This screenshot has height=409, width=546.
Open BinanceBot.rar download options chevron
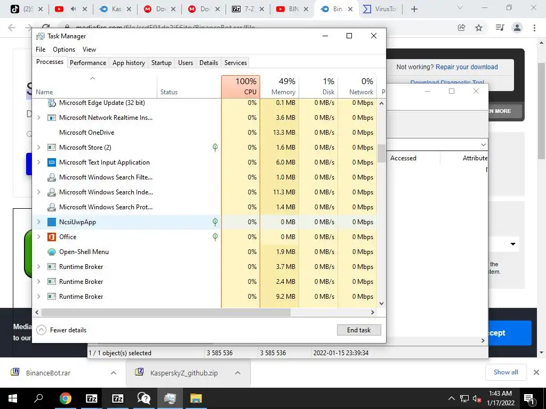(114, 373)
